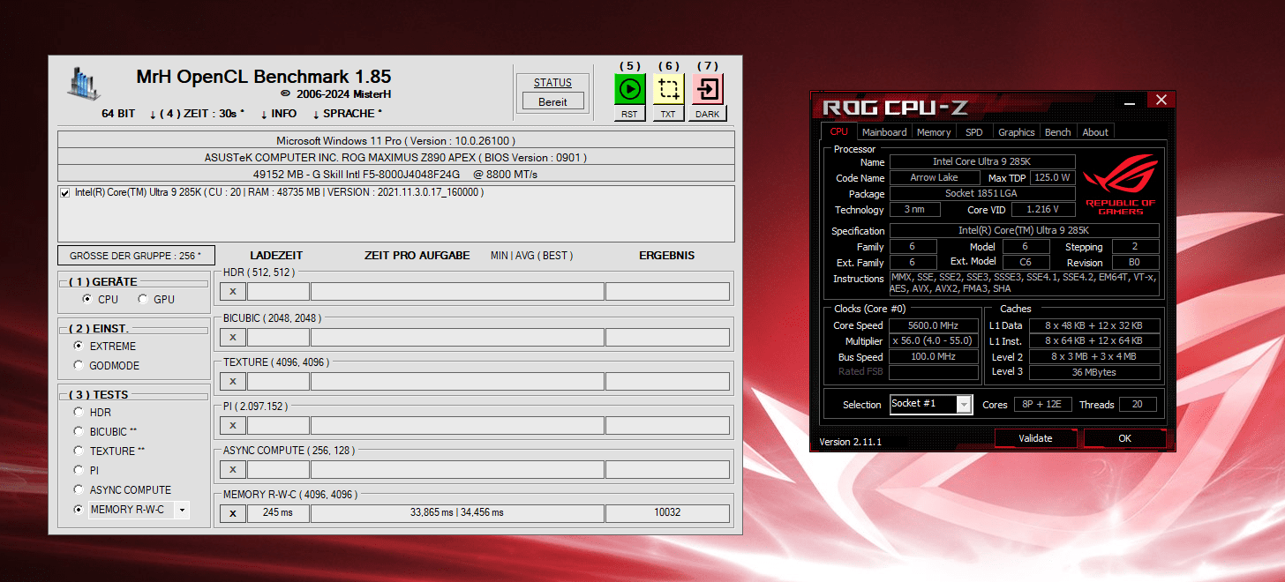The width and height of the screenshot is (1285, 582).
Task: Open the MEMORY R-W-C dropdown arrow
Action: (182, 510)
